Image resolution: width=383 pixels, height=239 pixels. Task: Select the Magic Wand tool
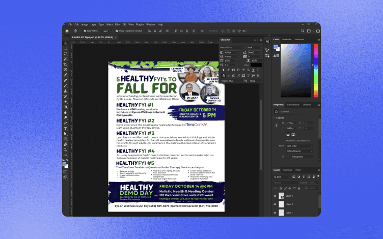[65, 59]
